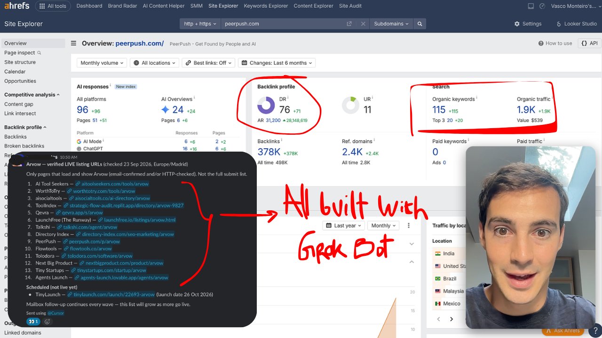602x338 pixels.
Task: Go to previous Traffic by location page
Action: (438, 319)
